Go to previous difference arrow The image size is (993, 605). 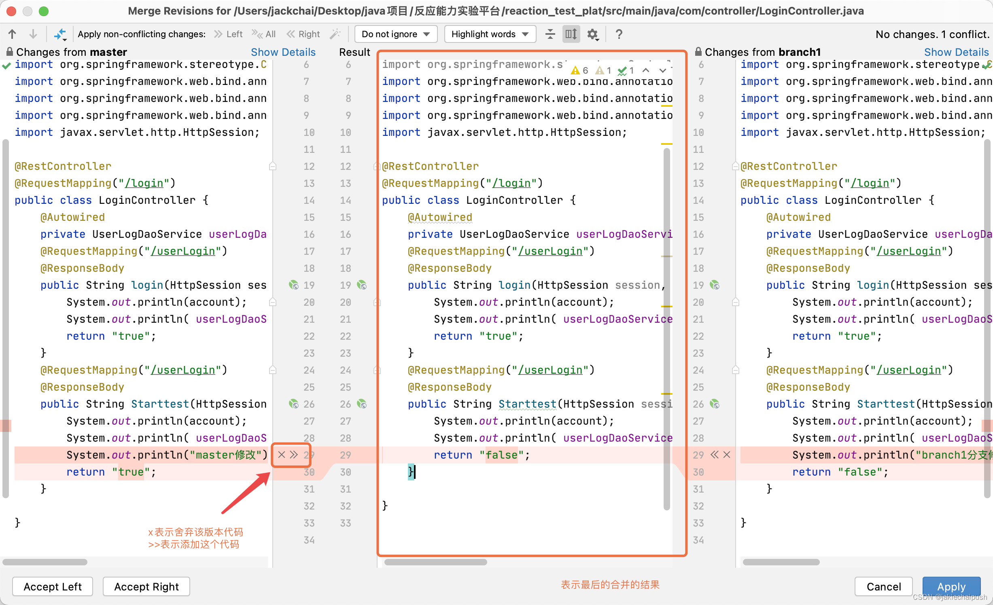click(12, 34)
